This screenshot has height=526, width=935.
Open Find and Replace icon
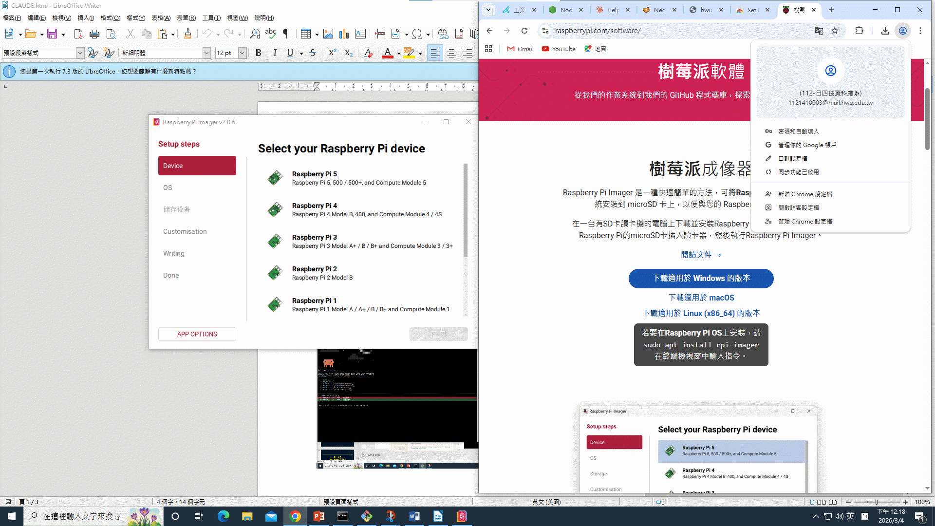click(255, 34)
